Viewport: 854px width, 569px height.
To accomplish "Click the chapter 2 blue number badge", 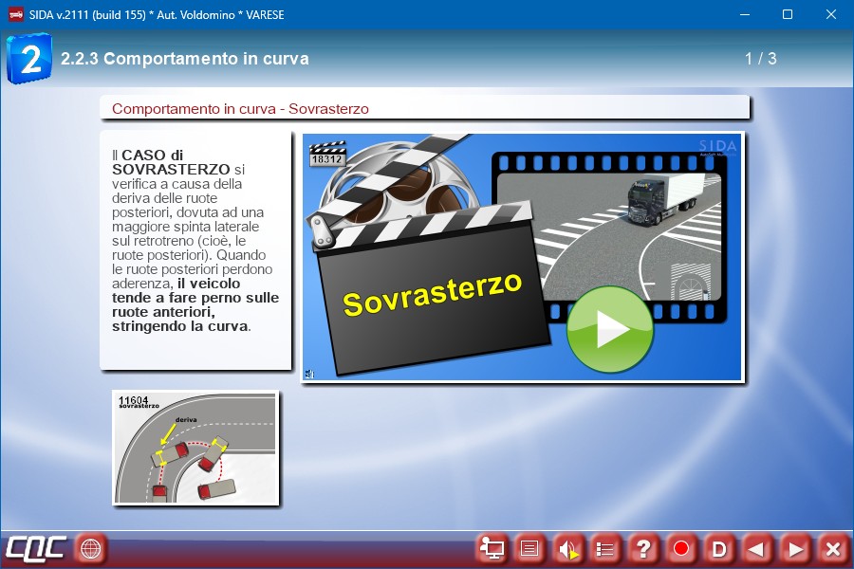I will click(29, 59).
